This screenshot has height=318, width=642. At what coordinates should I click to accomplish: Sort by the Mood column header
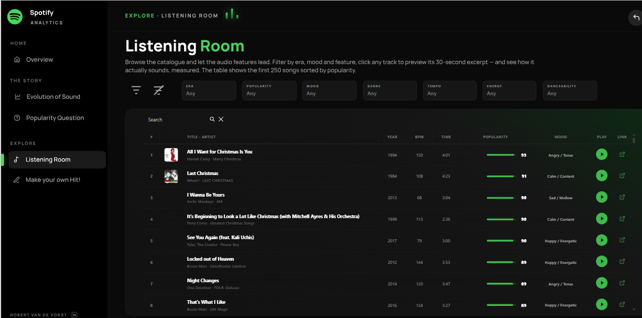[x=561, y=137]
